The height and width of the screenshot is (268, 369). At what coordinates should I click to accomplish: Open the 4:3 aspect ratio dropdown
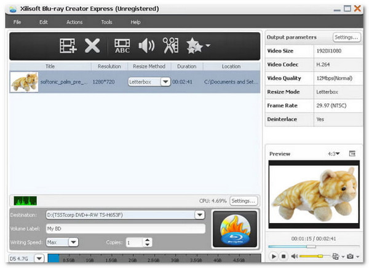click(x=334, y=154)
